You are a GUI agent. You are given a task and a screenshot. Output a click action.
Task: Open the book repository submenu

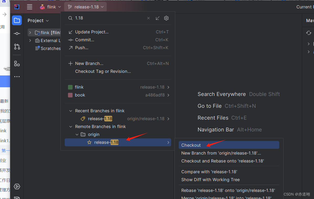118,95
